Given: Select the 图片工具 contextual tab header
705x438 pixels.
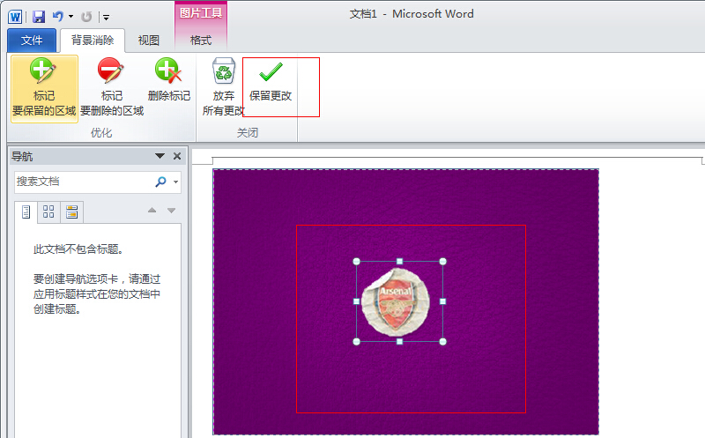Looking at the screenshot, I should pos(201,13).
